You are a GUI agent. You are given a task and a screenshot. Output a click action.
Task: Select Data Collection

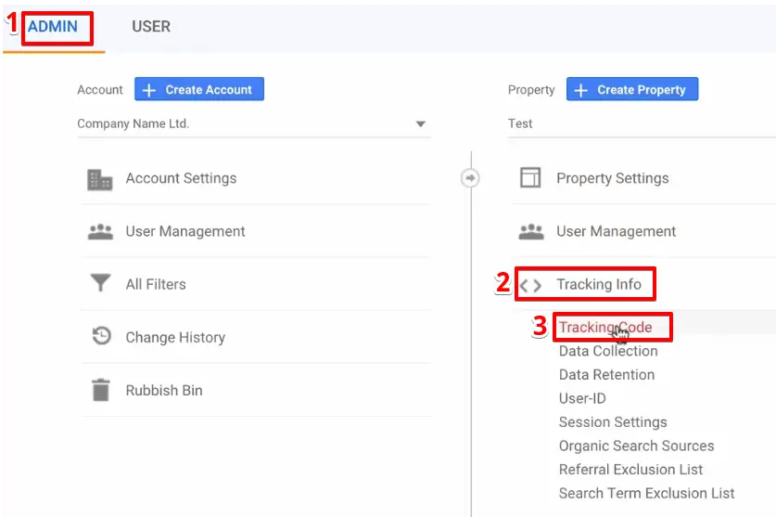click(x=608, y=351)
